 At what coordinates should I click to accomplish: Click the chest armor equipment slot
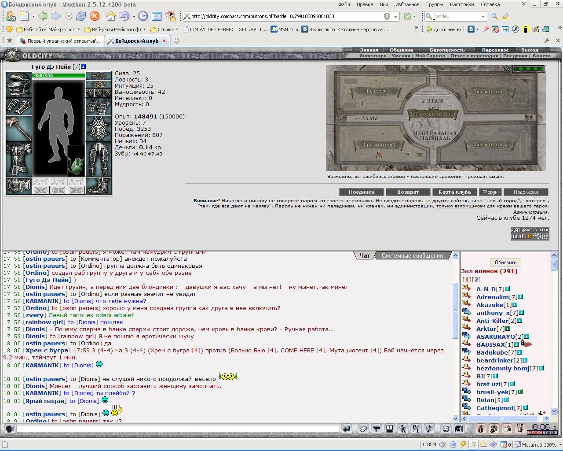[19, 159]
